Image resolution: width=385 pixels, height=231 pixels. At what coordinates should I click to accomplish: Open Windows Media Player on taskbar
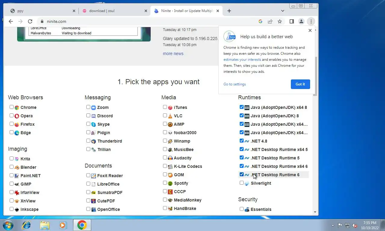point(63,225)
